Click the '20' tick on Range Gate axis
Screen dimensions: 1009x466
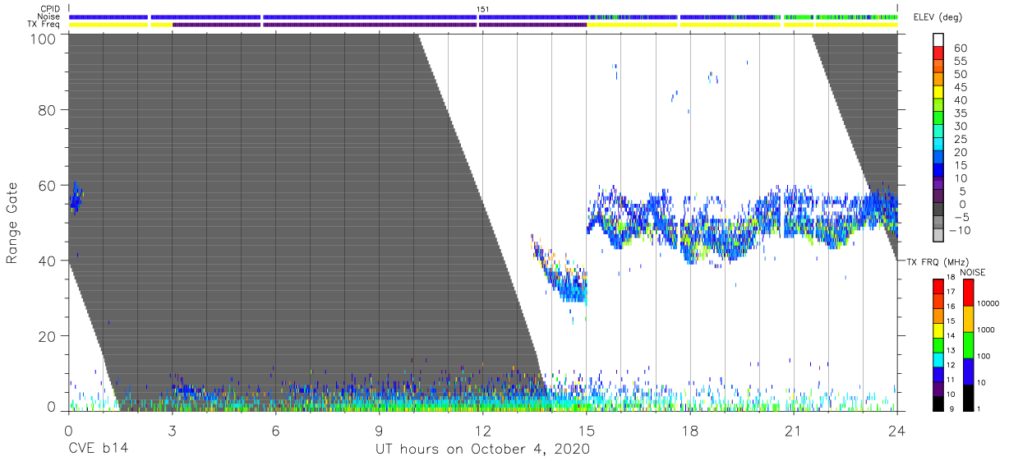[47, 336]
